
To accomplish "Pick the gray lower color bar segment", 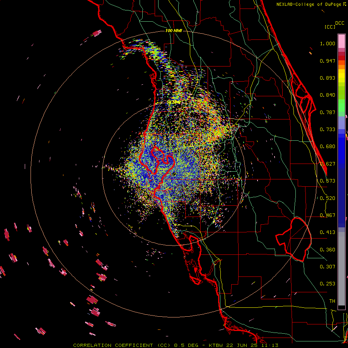I will 341,269.
